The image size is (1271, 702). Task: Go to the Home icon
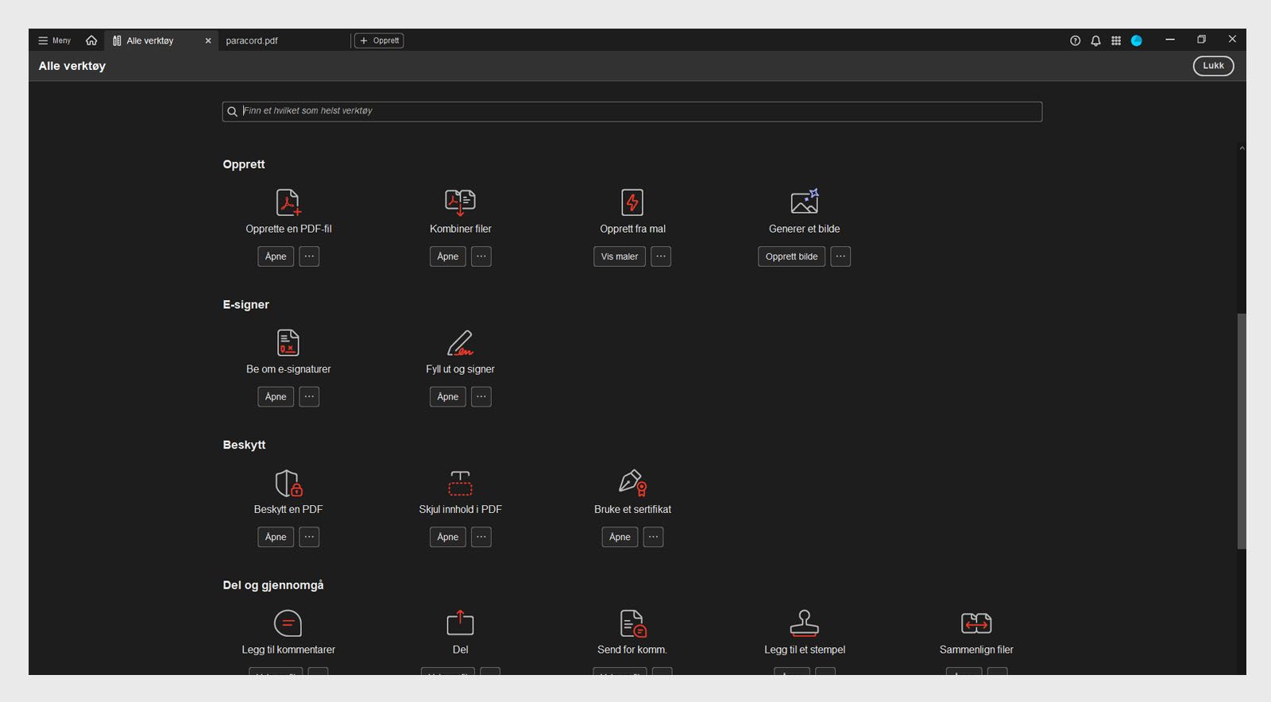point(91,40)
